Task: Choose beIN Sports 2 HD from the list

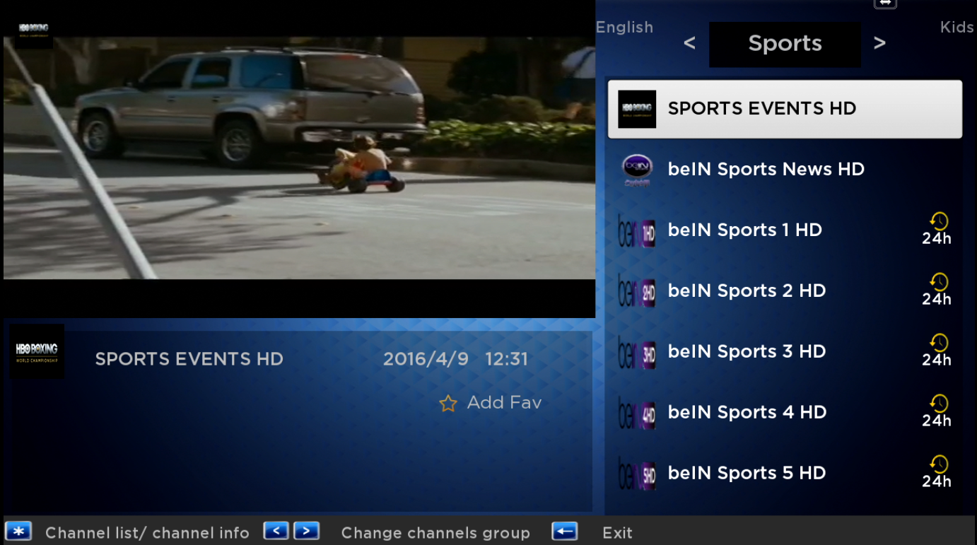Action: pos(785,291)
